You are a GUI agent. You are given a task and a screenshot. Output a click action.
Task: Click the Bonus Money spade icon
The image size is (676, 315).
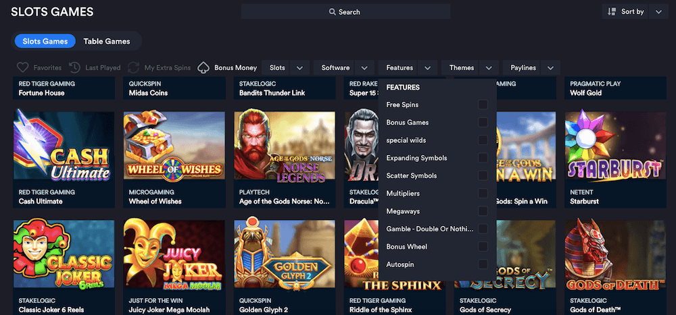(203, 67)
